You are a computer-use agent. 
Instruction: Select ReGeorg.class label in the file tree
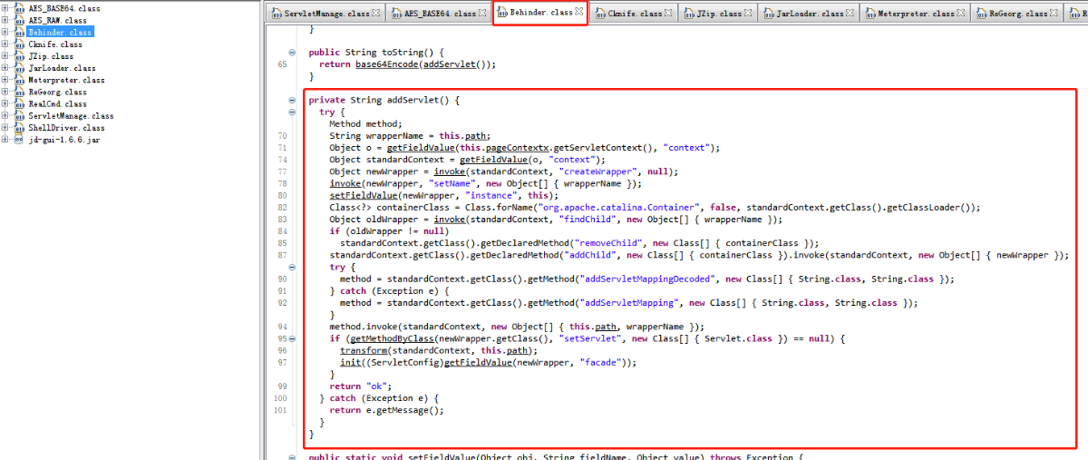[x=57, y=92]
